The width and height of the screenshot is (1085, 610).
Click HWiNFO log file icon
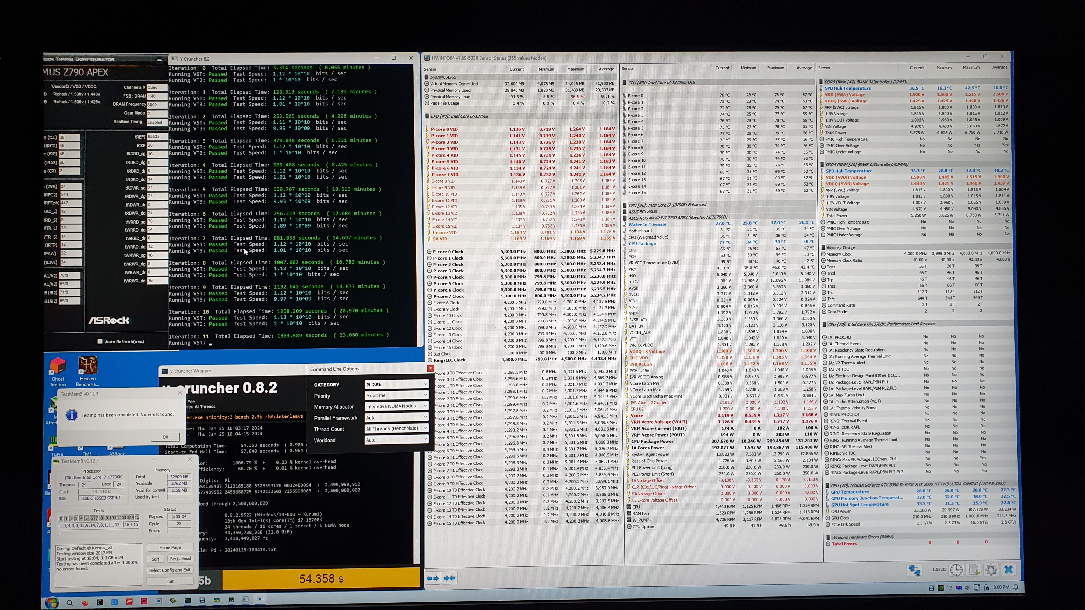(974, 570)
